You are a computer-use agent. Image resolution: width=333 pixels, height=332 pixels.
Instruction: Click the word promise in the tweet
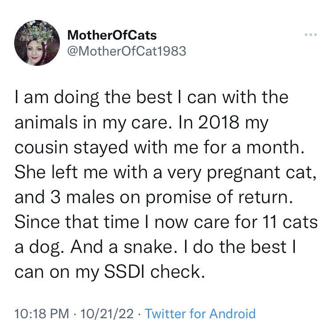point(178,198)
